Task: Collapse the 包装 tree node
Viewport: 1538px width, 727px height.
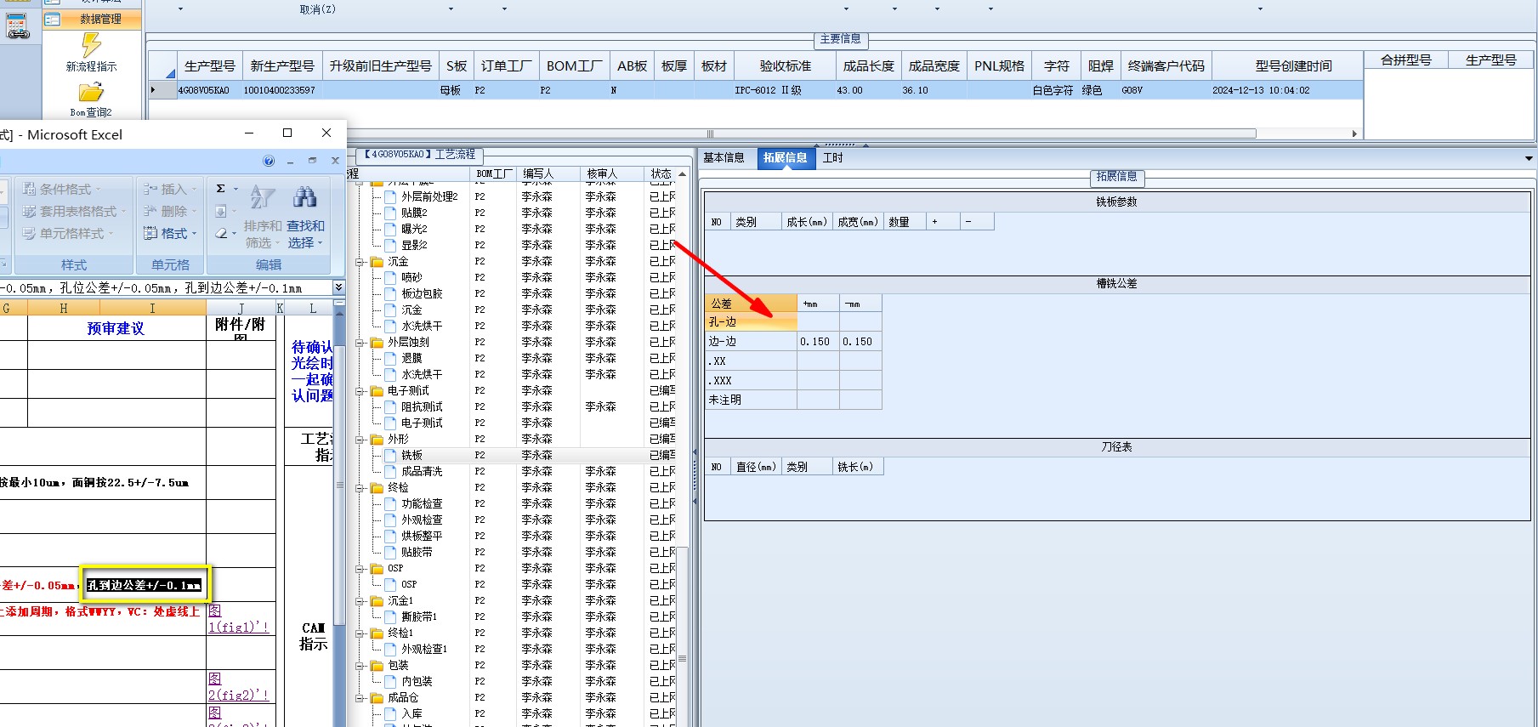Action: point(360,666)
